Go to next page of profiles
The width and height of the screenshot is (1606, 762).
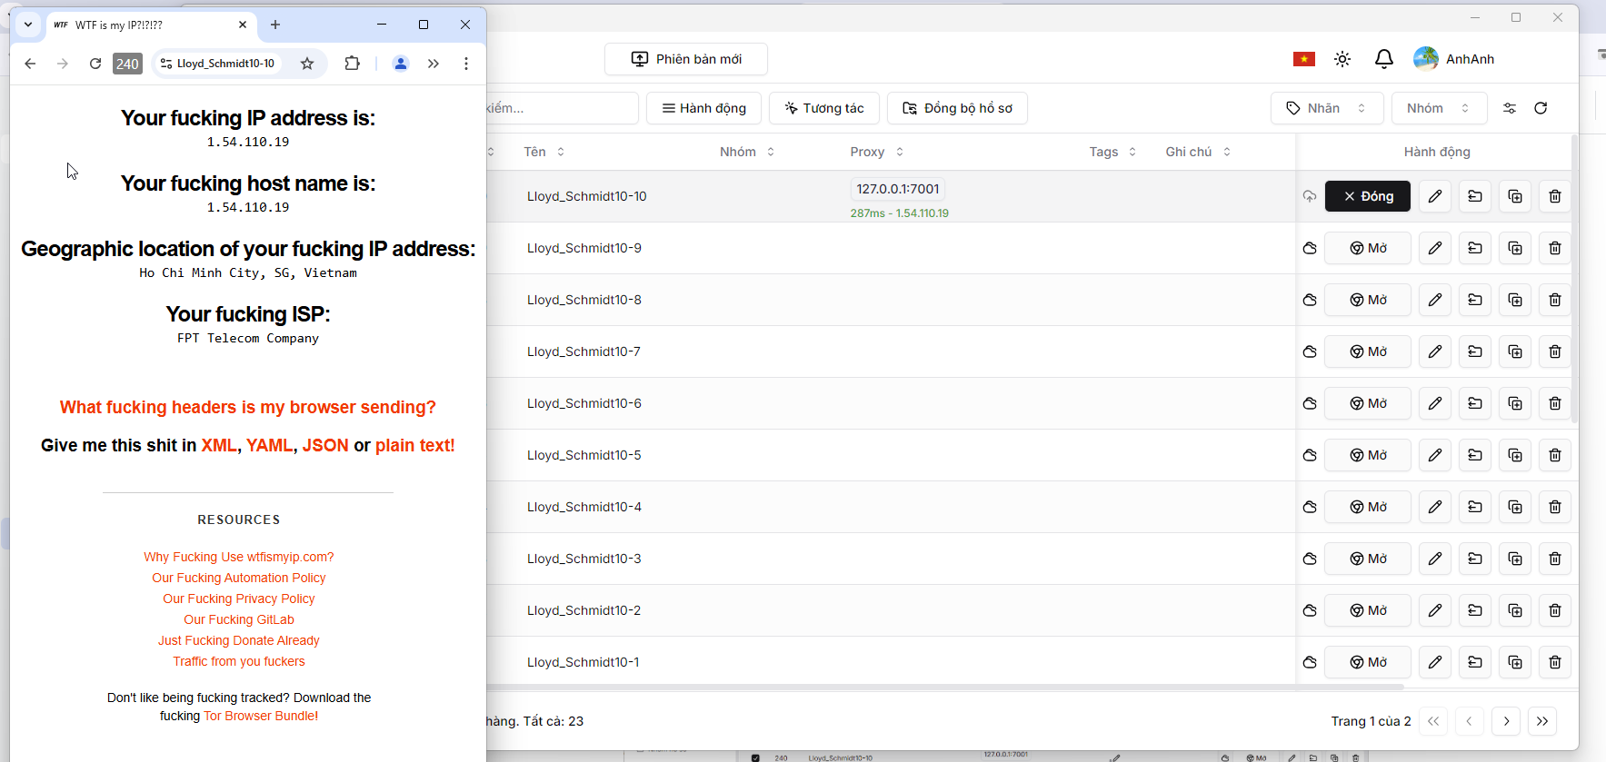pyautogui.click(x=1506, y=721)
